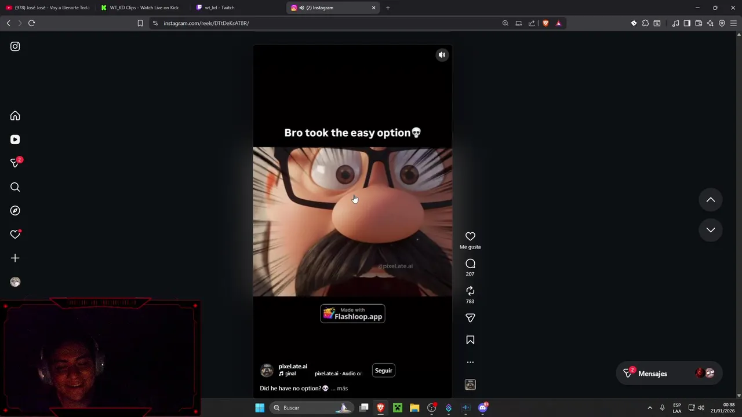Pause the playing reel video
Viewport: 742px width, 417px height.
[352, 222]
